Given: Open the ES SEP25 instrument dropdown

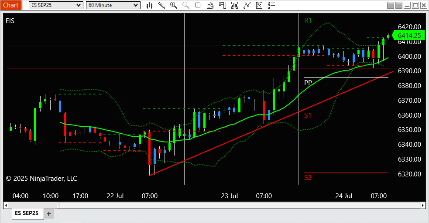Looking at the screenshot, I should pos(56,5).
